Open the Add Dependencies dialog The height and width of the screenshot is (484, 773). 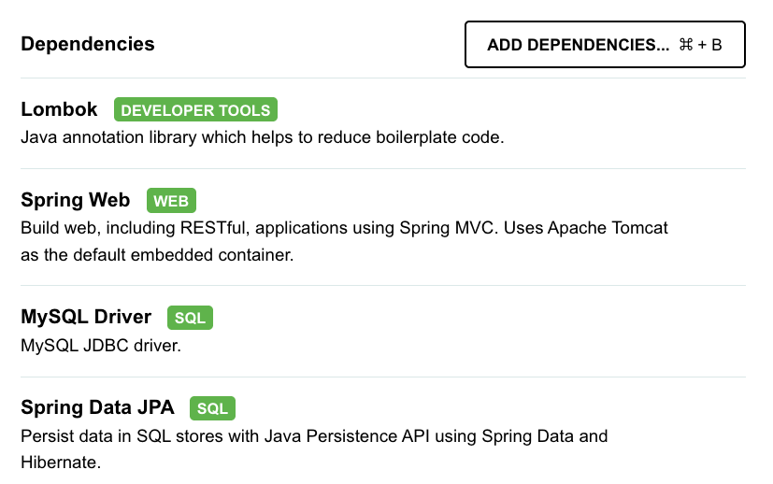tap(605, 44)
